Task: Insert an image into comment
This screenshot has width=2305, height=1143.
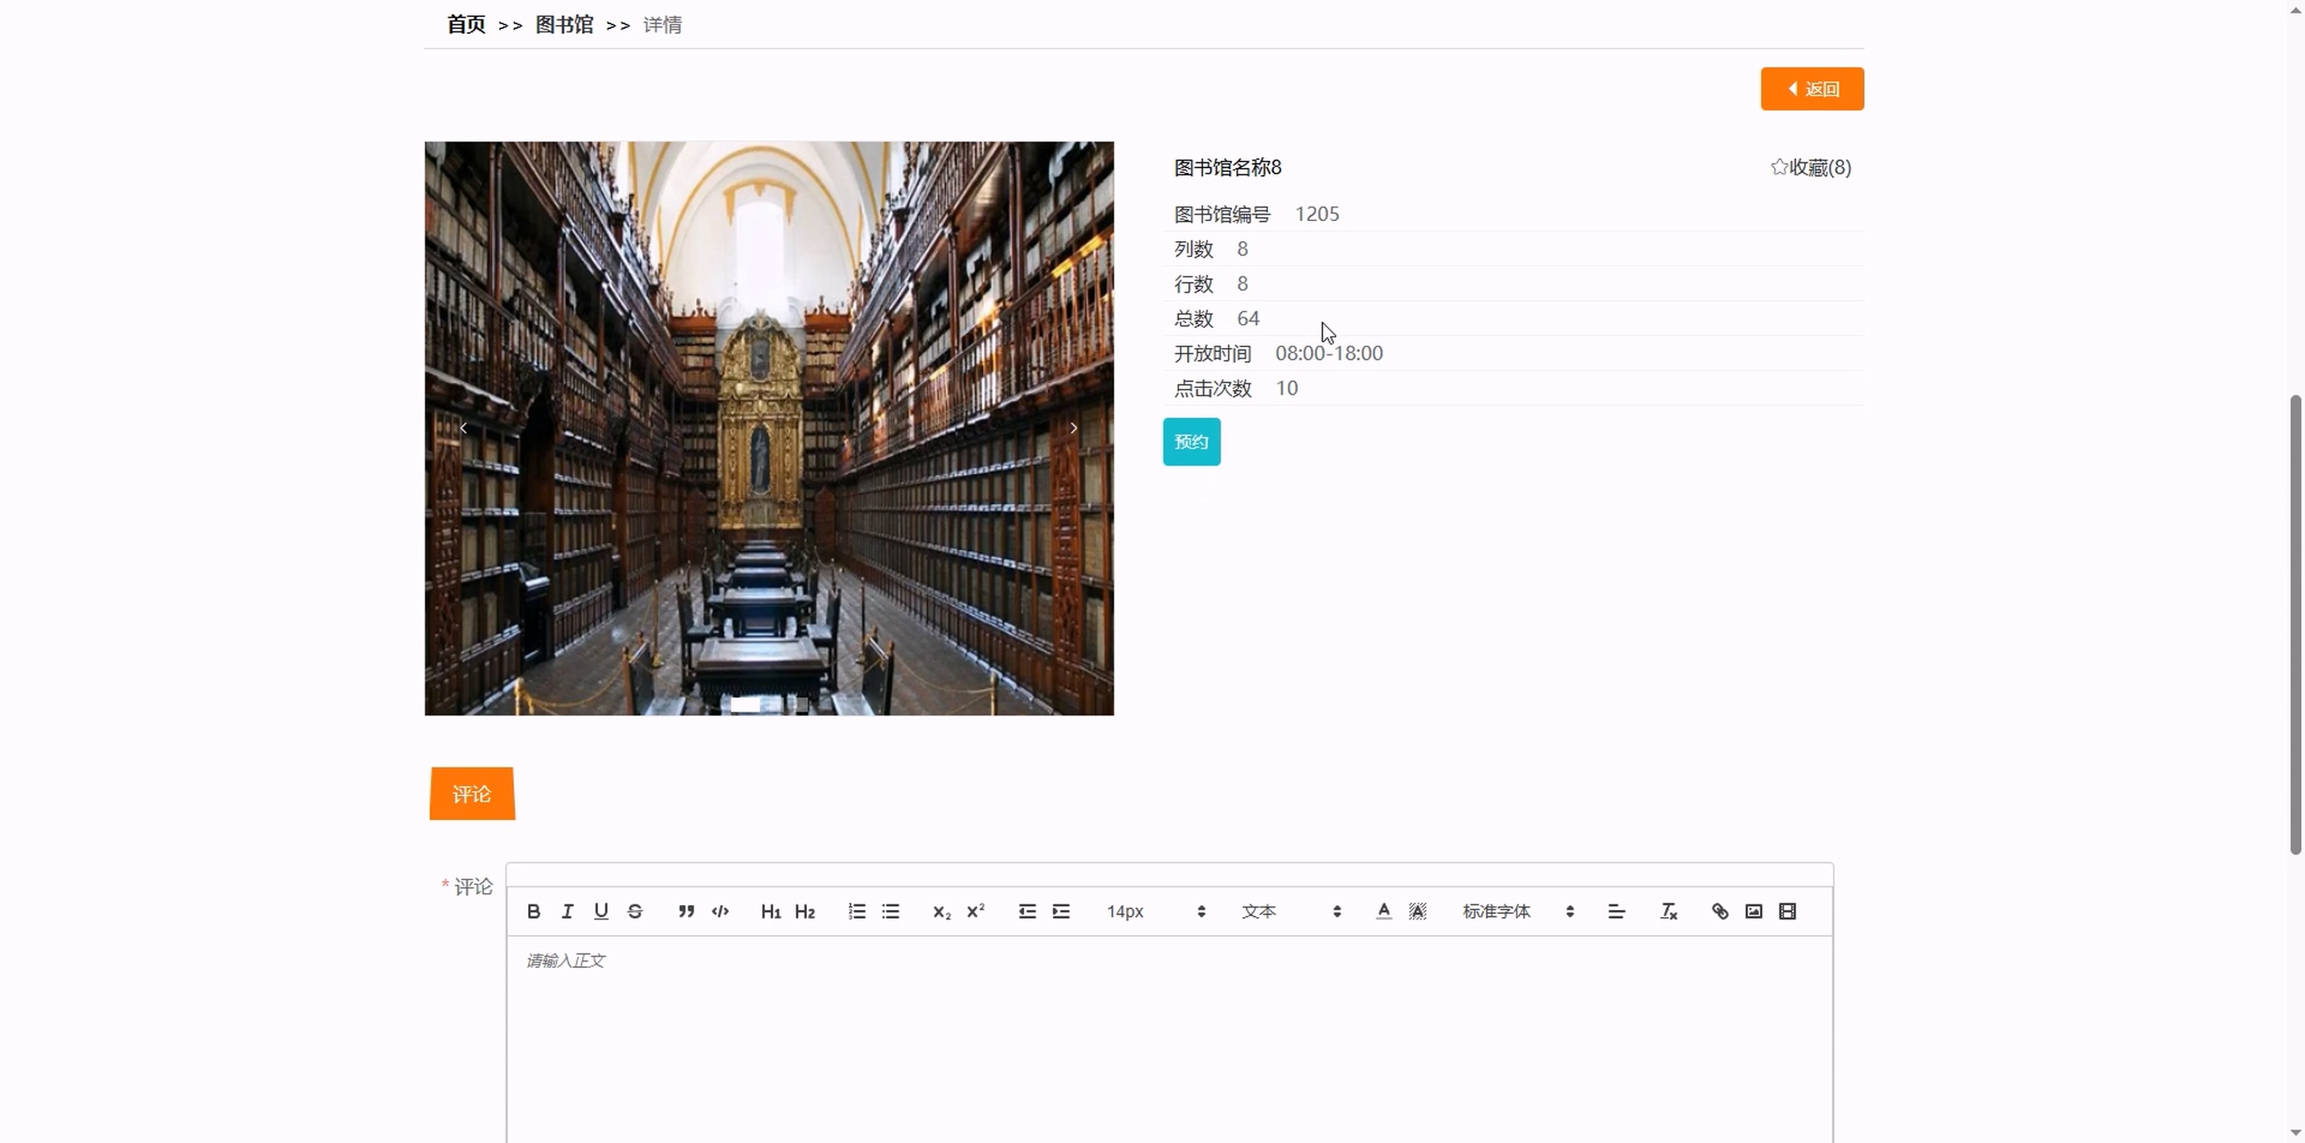Action: point(1754,912)
